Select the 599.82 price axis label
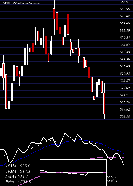Viewport: 133px width, 186px height. [125, 109]
